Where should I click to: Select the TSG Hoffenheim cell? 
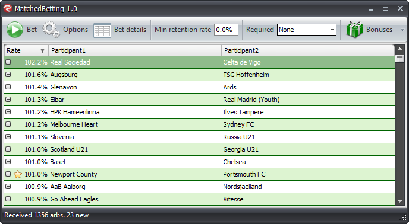[x=308, y=75]
